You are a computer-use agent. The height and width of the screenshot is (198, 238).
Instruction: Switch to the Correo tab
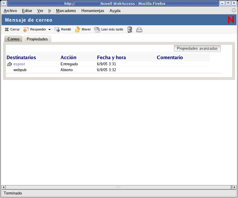13,39
